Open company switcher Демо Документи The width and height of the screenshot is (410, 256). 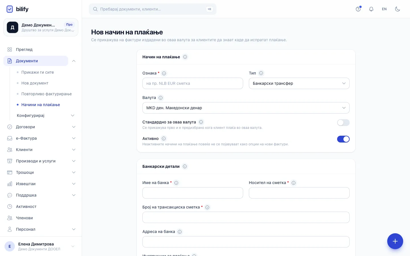[41, 27]
